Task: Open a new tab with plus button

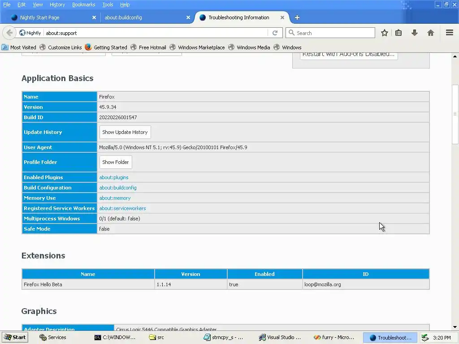Action: pos(297,17)
